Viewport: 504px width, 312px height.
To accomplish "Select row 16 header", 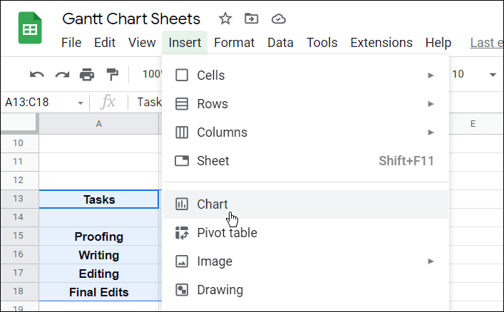I will (x=19, y=254).
